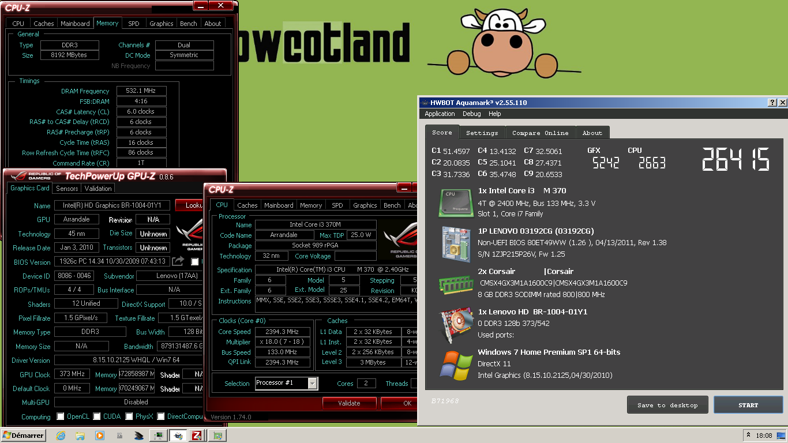
Task: Click the active taskbar button left of the Z icon
Action: pos(177,436)
